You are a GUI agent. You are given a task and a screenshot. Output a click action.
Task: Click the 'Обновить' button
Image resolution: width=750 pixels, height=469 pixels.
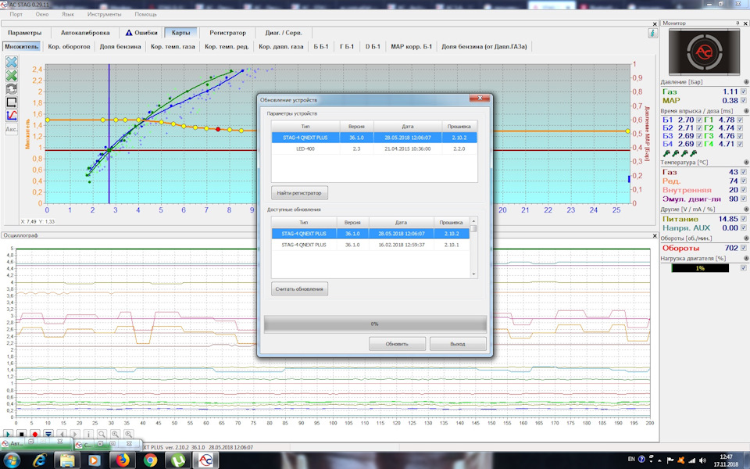click(x=397, y=344)
